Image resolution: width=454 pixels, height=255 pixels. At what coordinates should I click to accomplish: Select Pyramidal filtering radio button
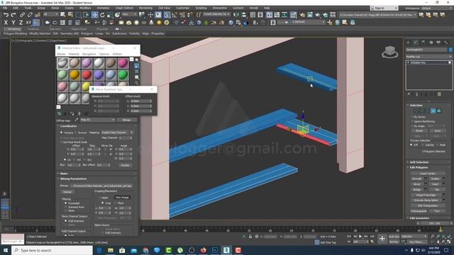(x=66, y=203)
